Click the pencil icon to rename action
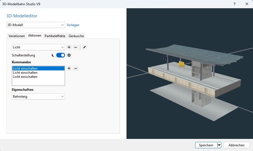Image resolution: width=253 pixels, height=151 pixels. 85,47
